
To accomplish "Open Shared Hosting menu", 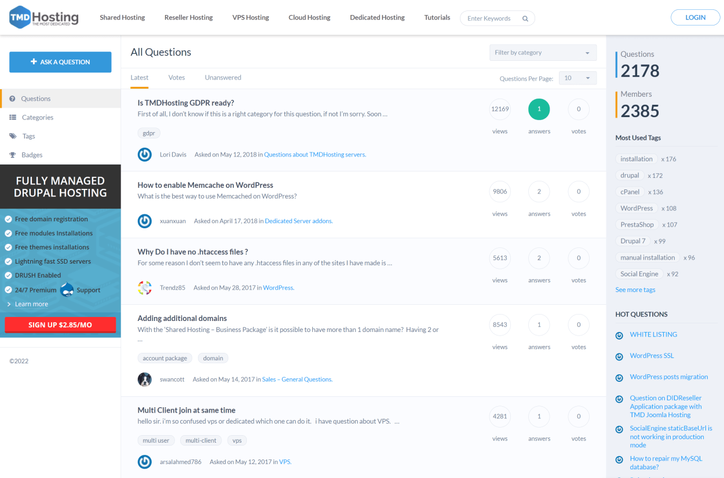I will click(x=122, y=17).
